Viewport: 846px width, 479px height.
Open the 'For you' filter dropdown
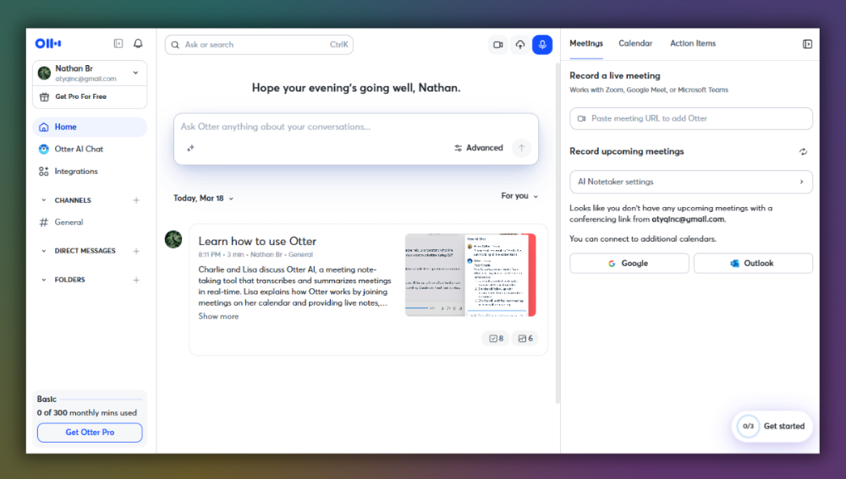point(519,196)
